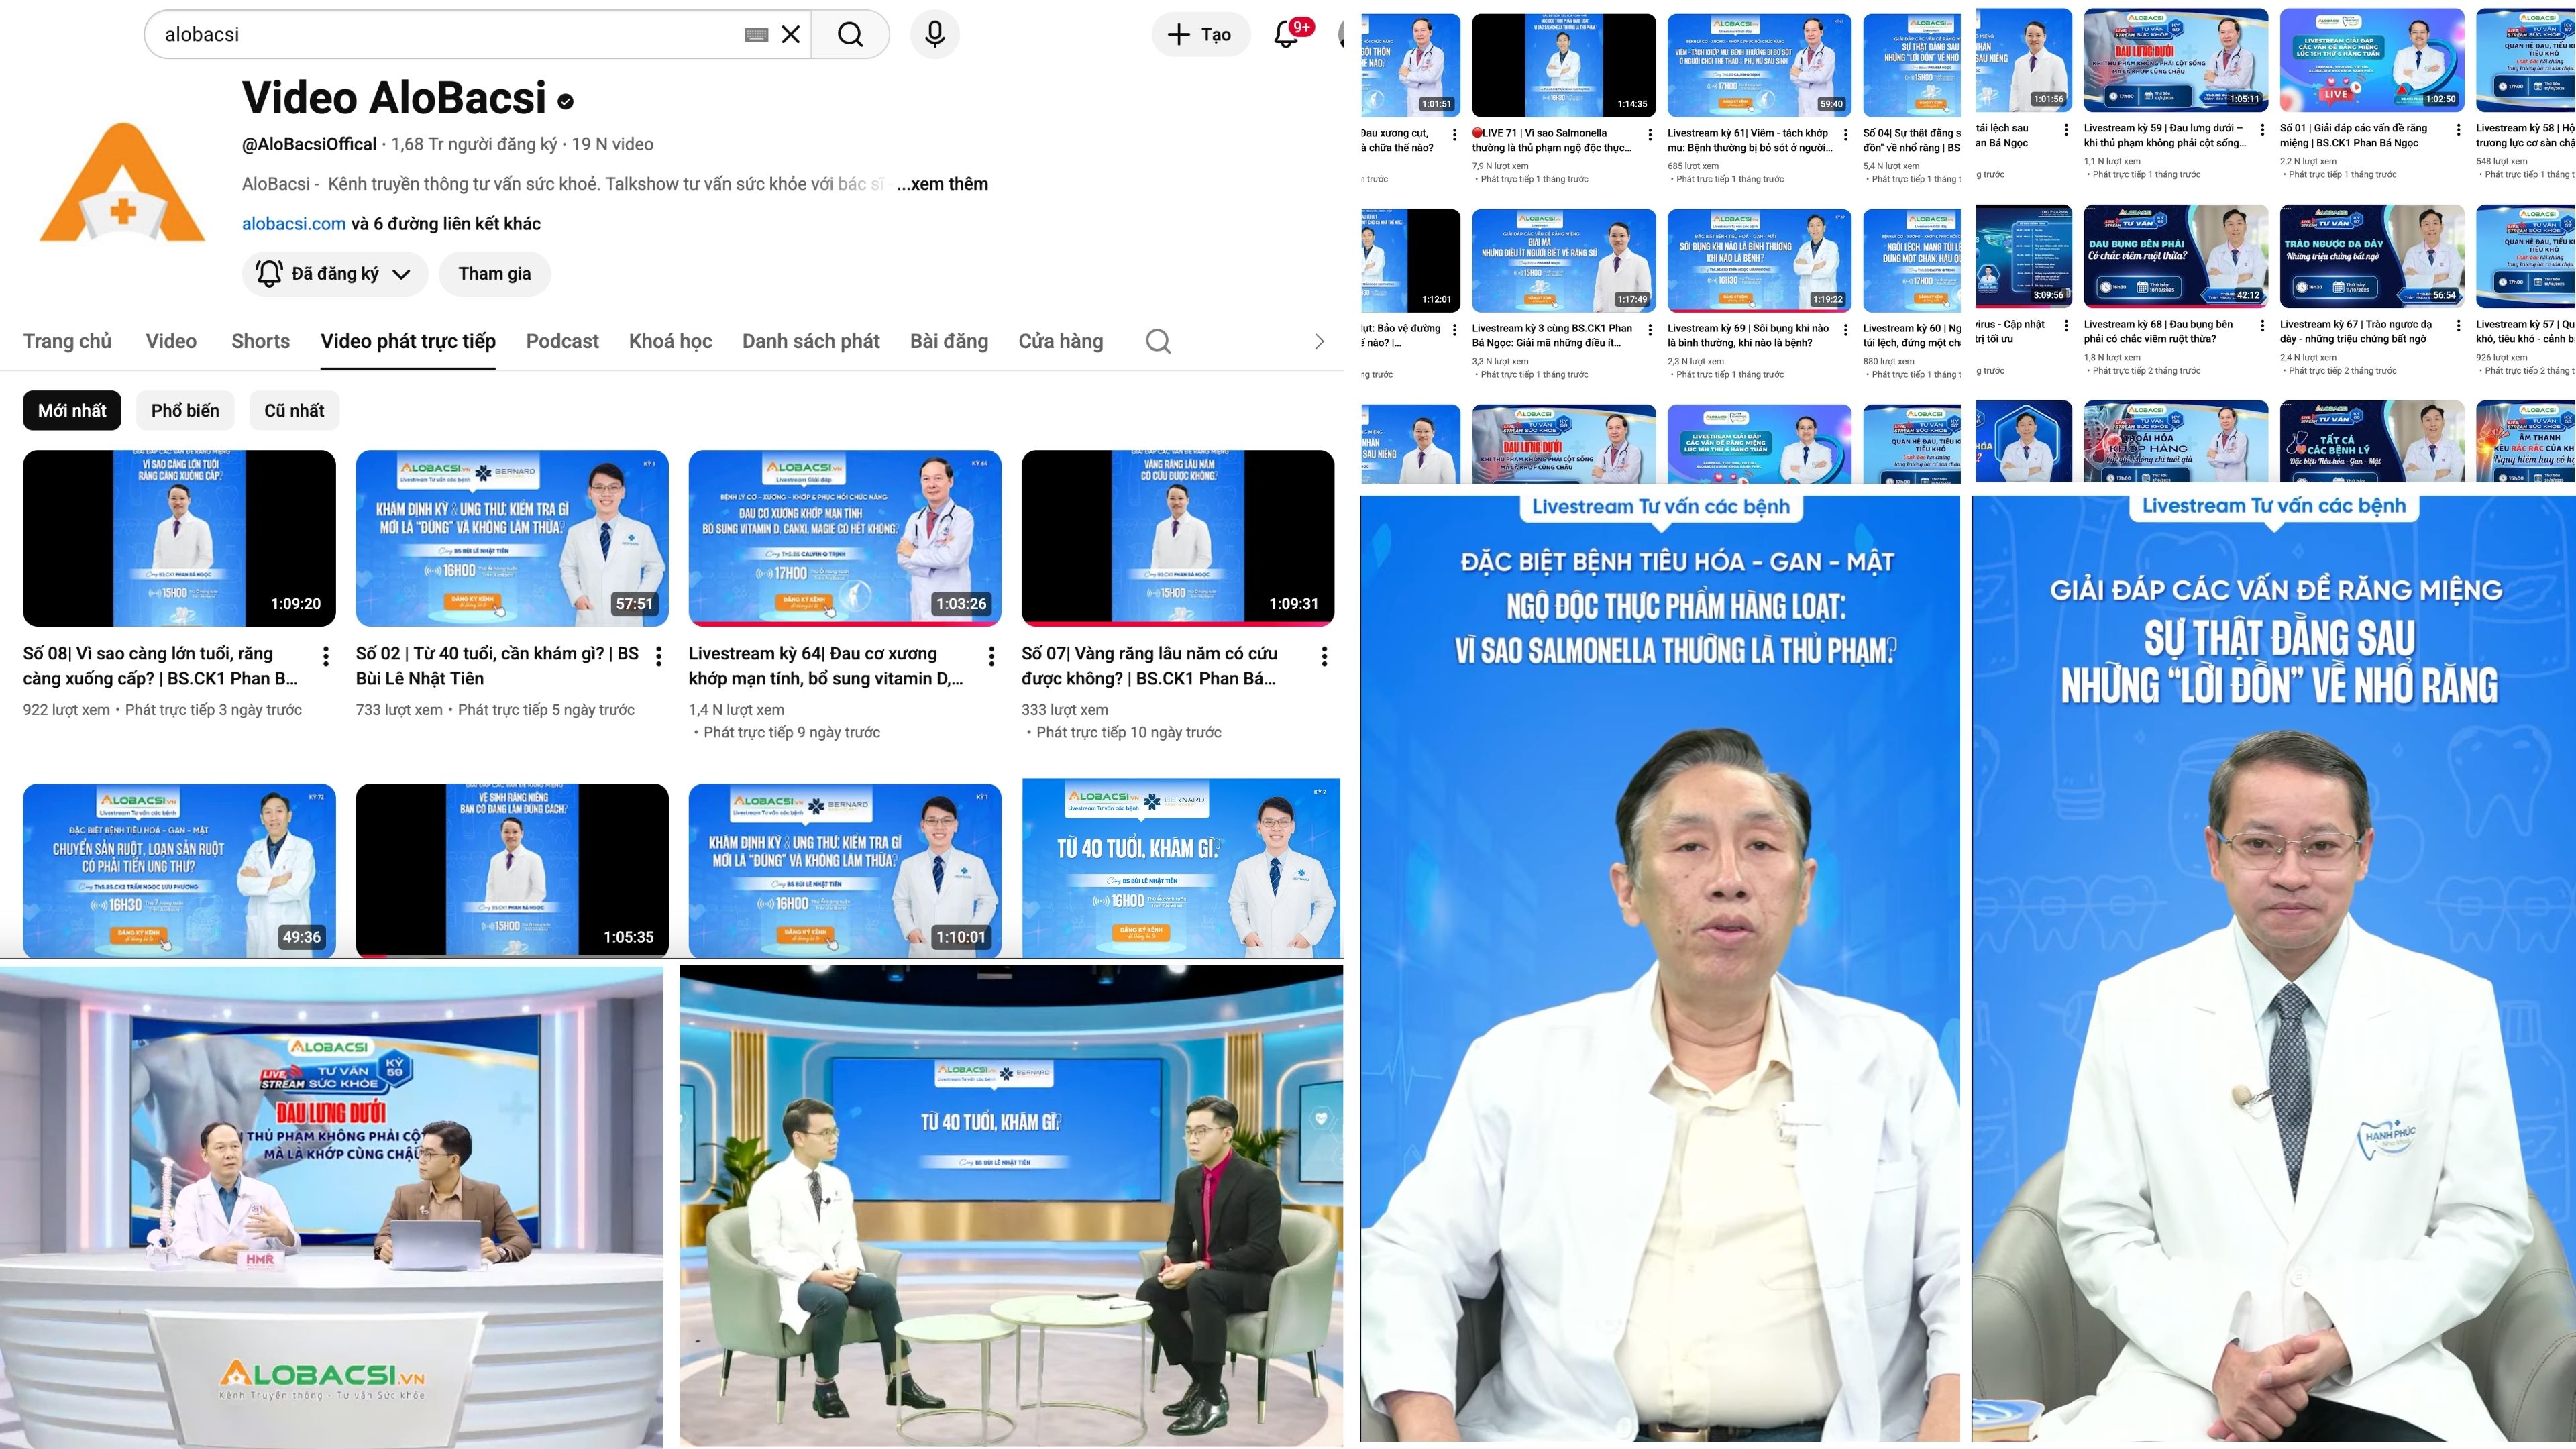This screenshot has width=2576, height=1449.
Task: Open more options for 'Livestream kỳ 64' video
Action: click(x=991, y=657)
